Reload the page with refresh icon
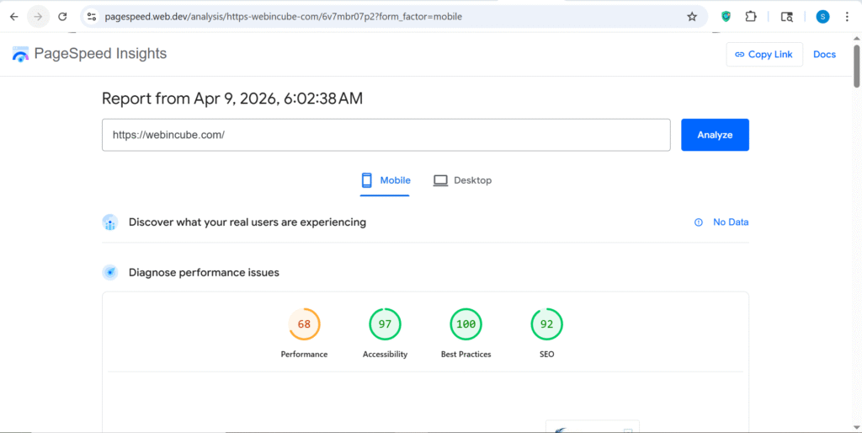Viewport: 862px width, 433px height. (62, 17)
